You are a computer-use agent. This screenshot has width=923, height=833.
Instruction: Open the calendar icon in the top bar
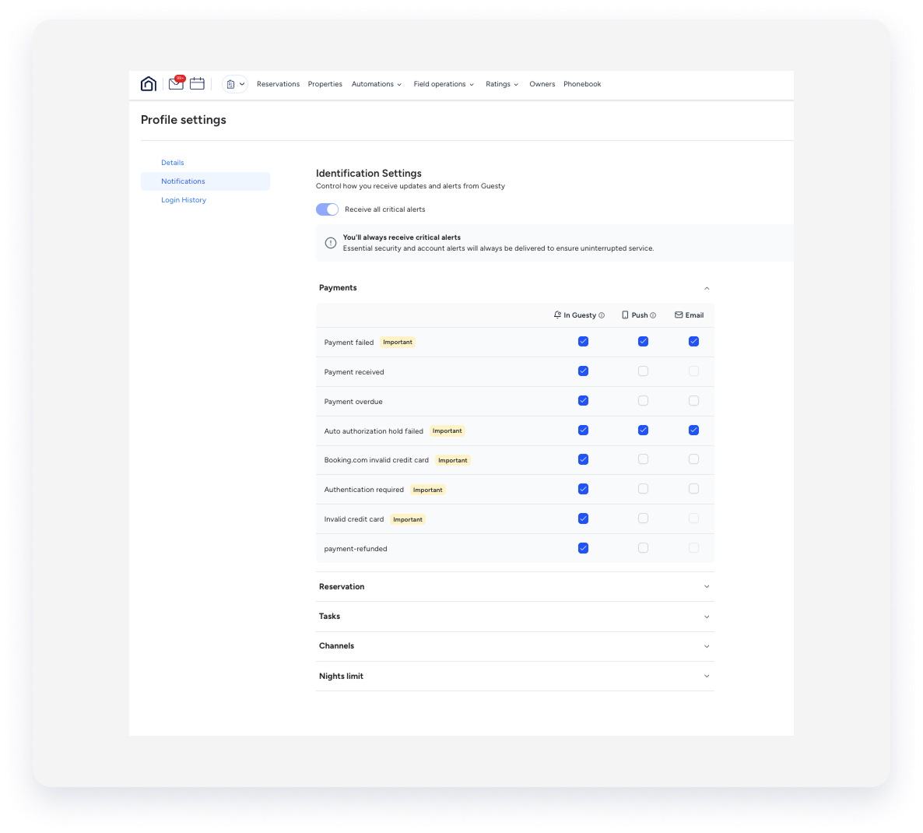pyautogui.click(x=197, y=83)
